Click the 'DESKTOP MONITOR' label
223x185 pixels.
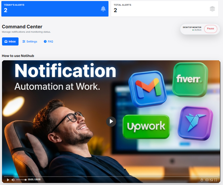[x=192, y=27]
